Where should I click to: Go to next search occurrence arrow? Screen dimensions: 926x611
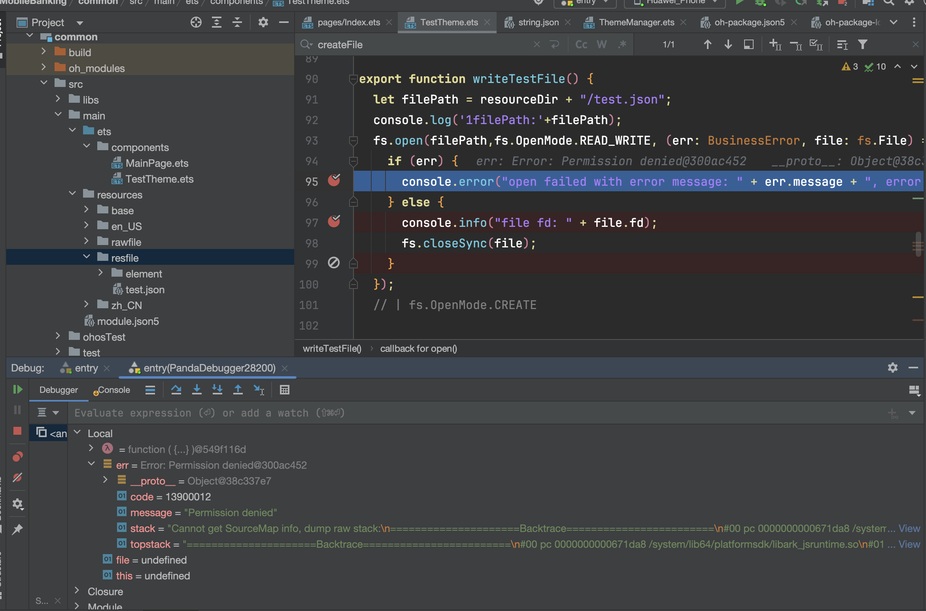pos(728,45)
